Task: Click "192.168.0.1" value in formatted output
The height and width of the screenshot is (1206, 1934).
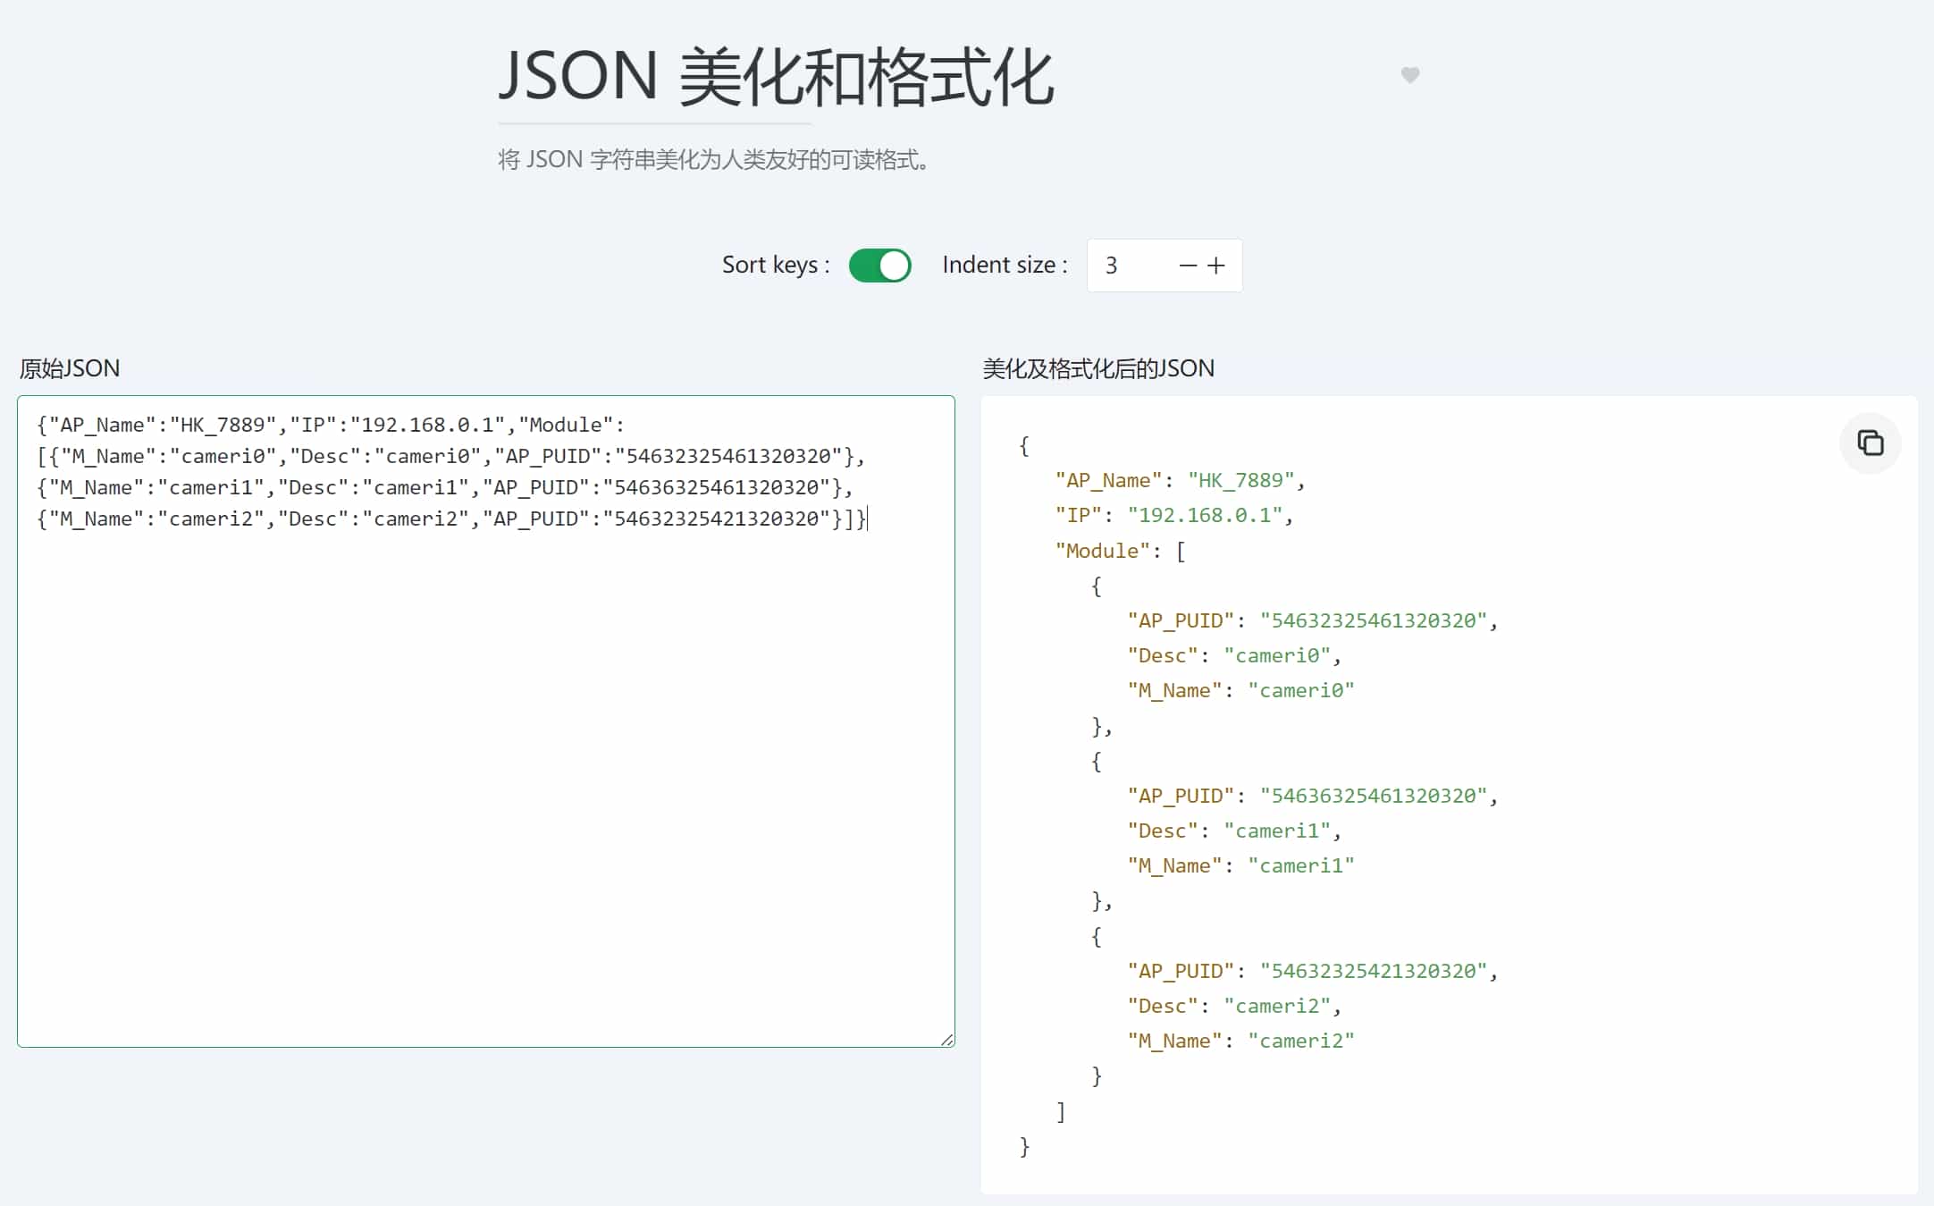Action: [1205, 516]
